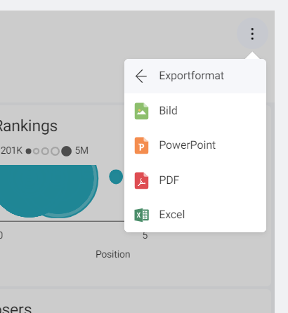The height and width of the screenshot is (313, 288).
Task: Click the Exportformat header text
Action: [x=192, y=76]
